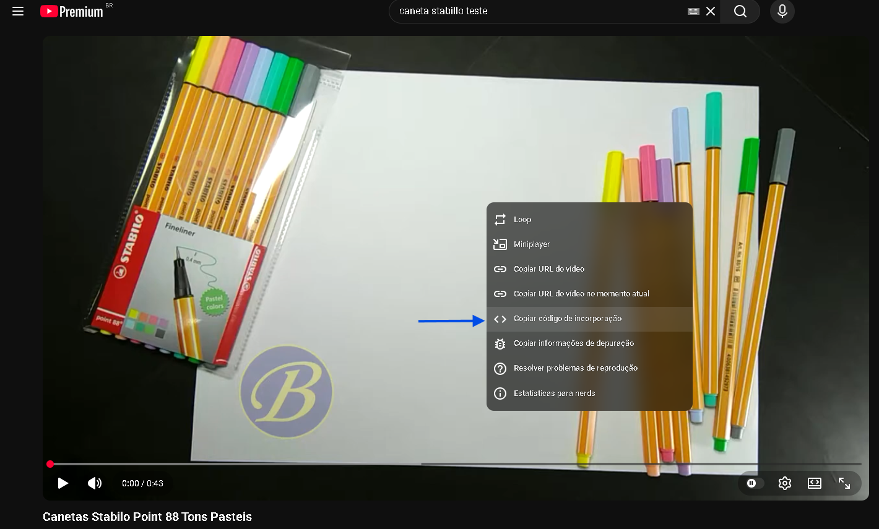Start voice search with microphone
The width and height of the screenshot is (879, 529).
pyautogui.click(x=782, y=11)
